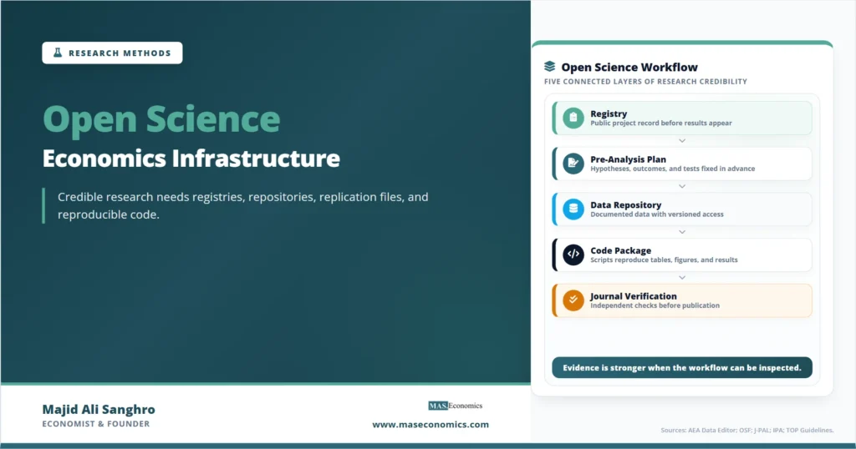Select the Code Package title

pos(621,250)
